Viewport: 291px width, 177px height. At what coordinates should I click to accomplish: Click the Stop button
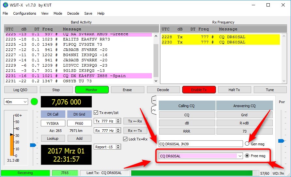pyautogui.click(x=56, y=90)
